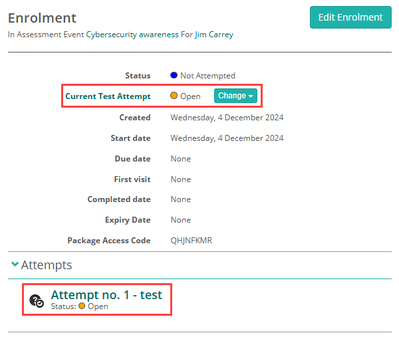Image resolution: width=399 pixels, height=337 pixels.
Task: Click the Completed date label
Action: [x=119, y=199]
